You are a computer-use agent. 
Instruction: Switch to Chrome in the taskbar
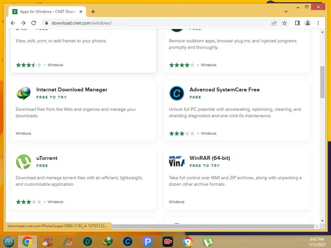coord(27,242)
